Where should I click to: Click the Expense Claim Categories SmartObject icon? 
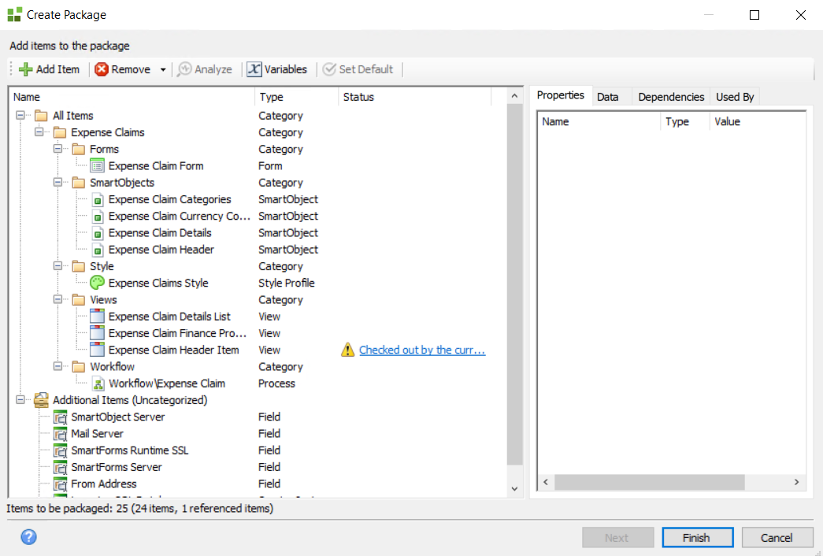97,200
